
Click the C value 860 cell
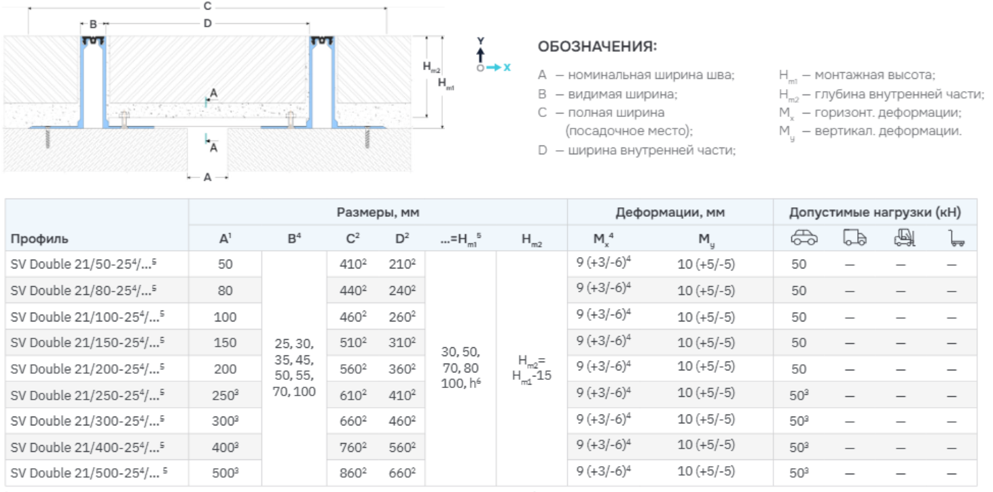point(353,473)
